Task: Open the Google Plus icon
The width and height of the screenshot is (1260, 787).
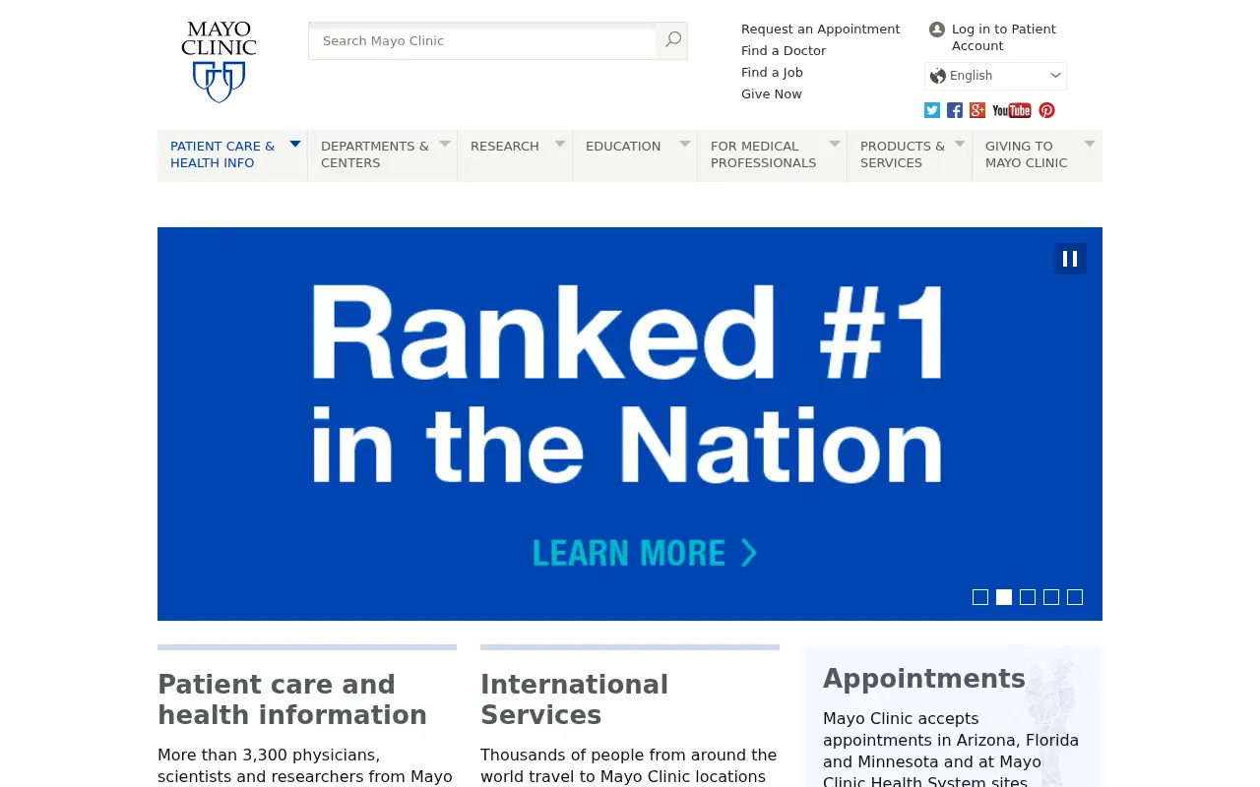Action: (977, 110)
